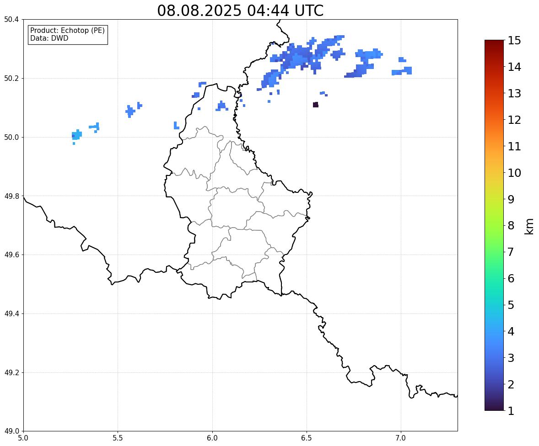The width and height of the screenshot is (539, 446).
Task: Click the green region of colorbar near 7
Action: tap(494, 252)
